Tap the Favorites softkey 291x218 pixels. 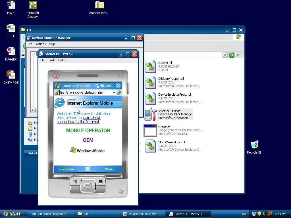[x=66, y=169]
